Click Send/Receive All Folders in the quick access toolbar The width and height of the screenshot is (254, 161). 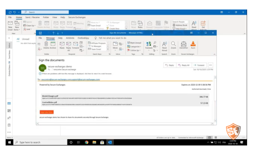pos(10,13)
